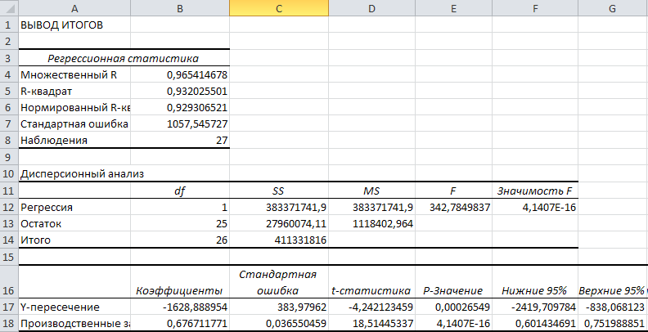Select row 1 header
Screen dimensions: 648x332
click(9, 25)
